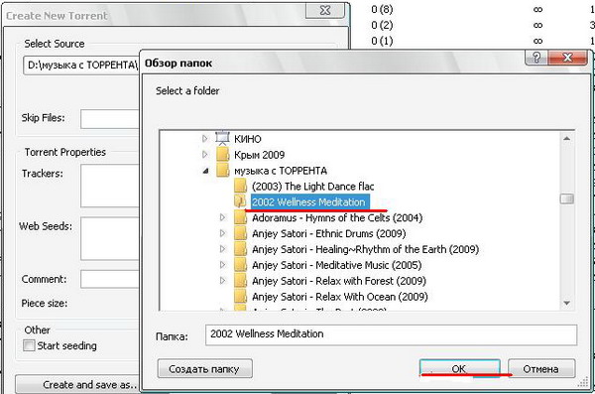Close the Обзор папок dialog
595x394 pixels.
[x=567, y=58]
